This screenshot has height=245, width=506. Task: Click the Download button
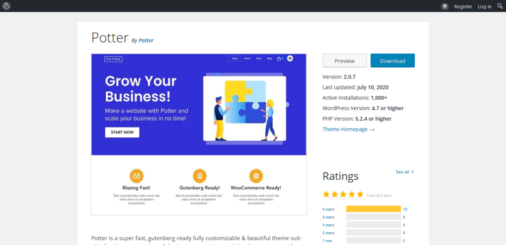(392, 61)
